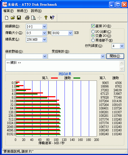Close the ATTO Disk Benchmark window

pos(124,5)
